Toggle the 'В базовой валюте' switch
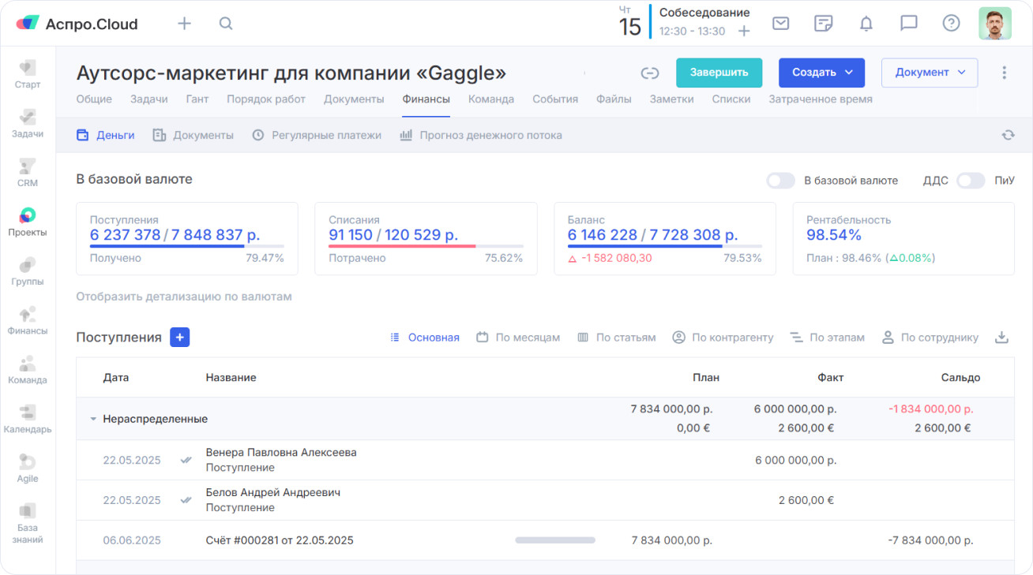 coord(780,181)
